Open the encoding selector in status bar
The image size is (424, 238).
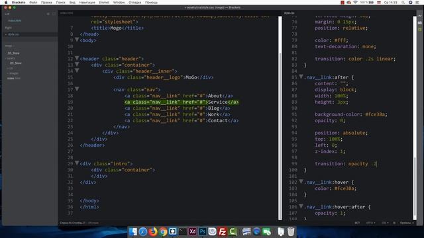tap(370, 223)
